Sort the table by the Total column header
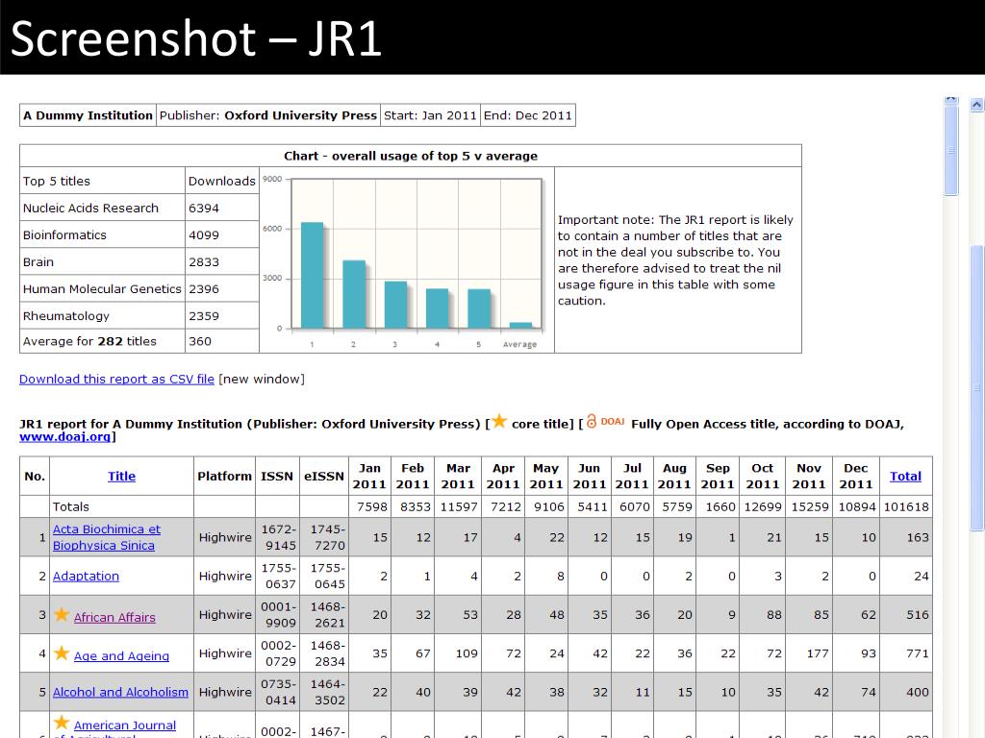The width and height of the screenshot is (985, 738). pyautogui.click(x=905, y=477)
